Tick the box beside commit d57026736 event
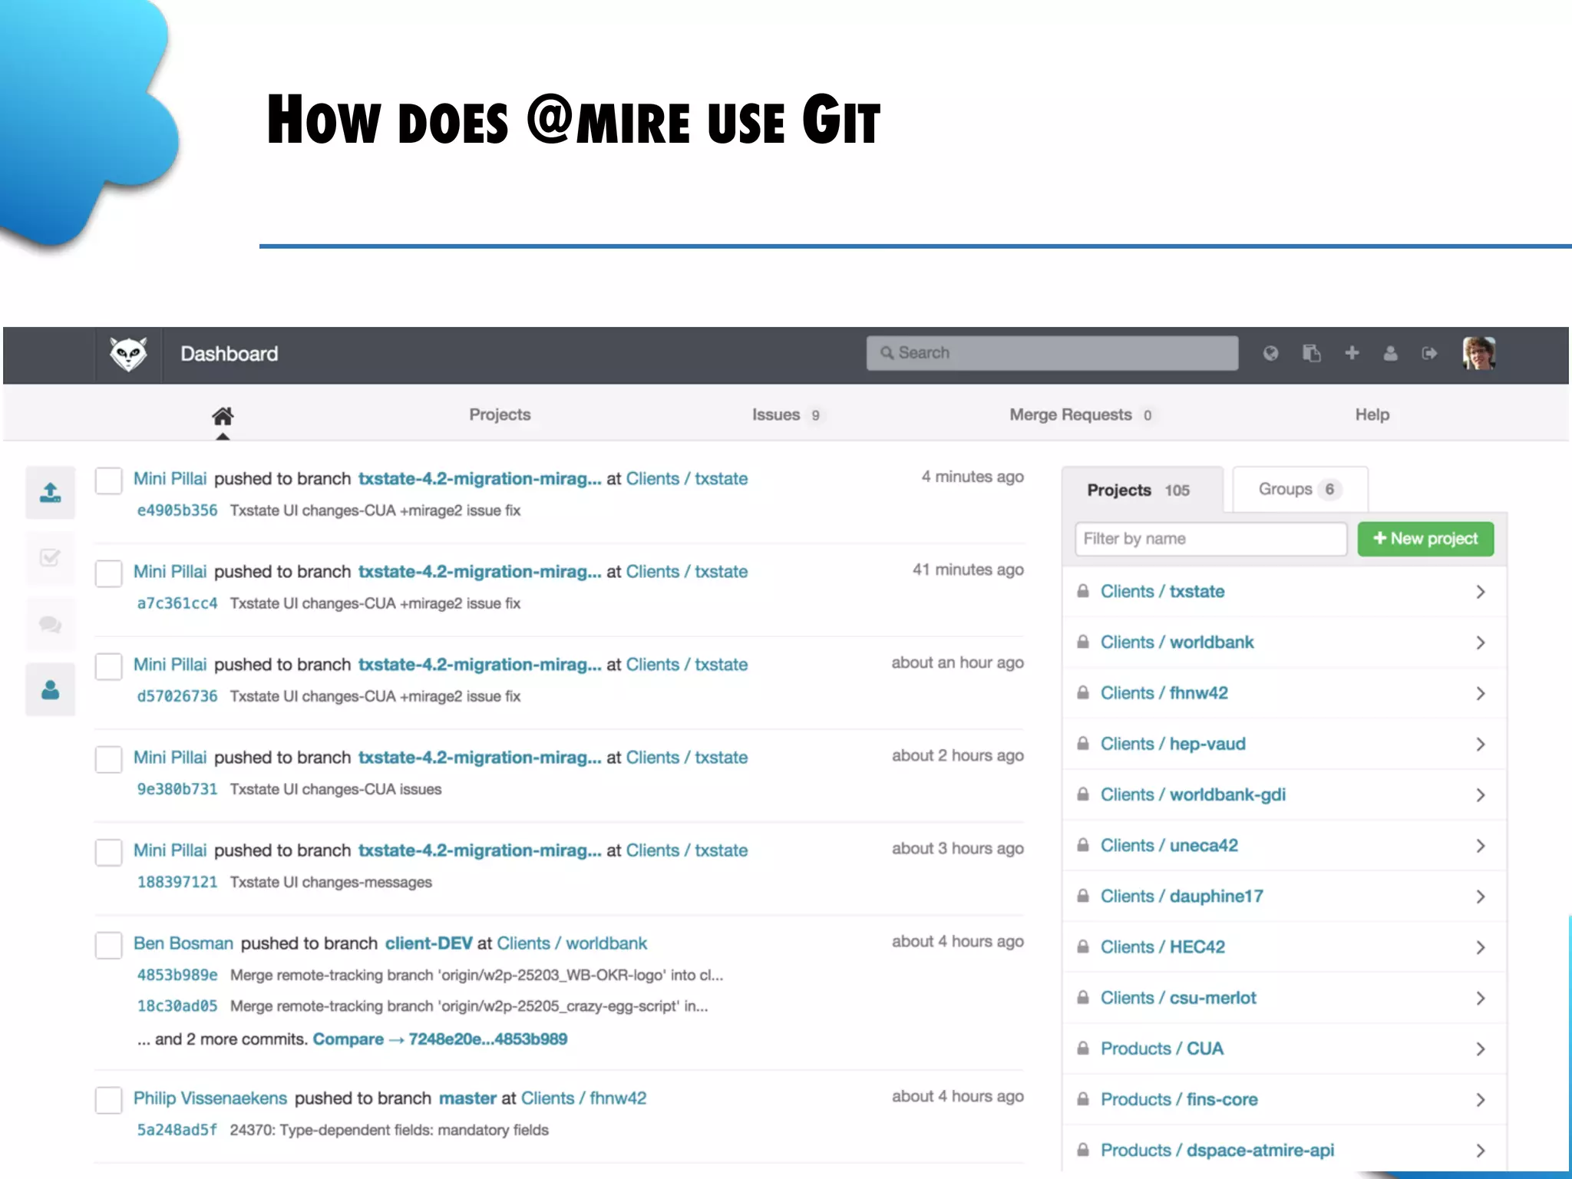The image size is (1572, 1179). [x=108, y=667]
